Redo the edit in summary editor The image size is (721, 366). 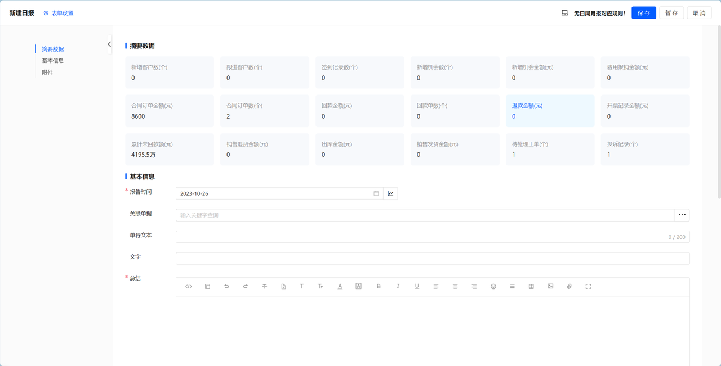click(x=246, y=287)
